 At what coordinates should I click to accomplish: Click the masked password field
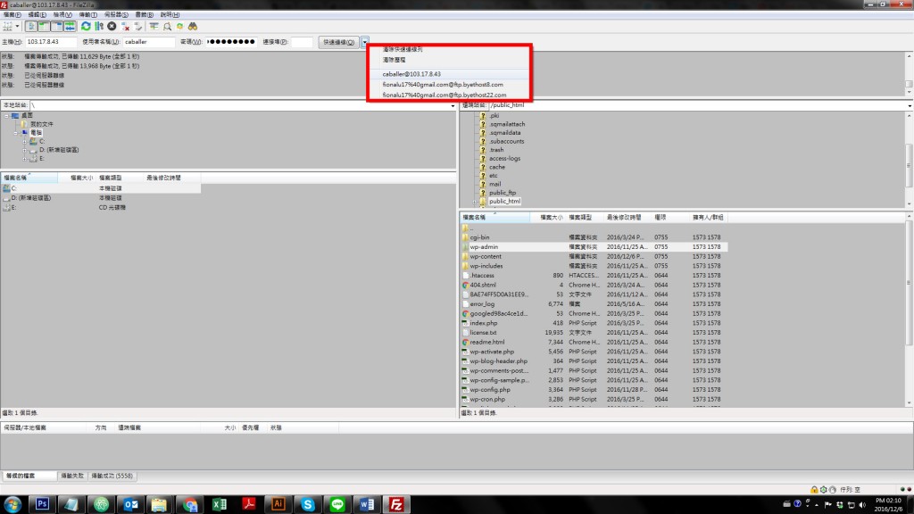231,42
